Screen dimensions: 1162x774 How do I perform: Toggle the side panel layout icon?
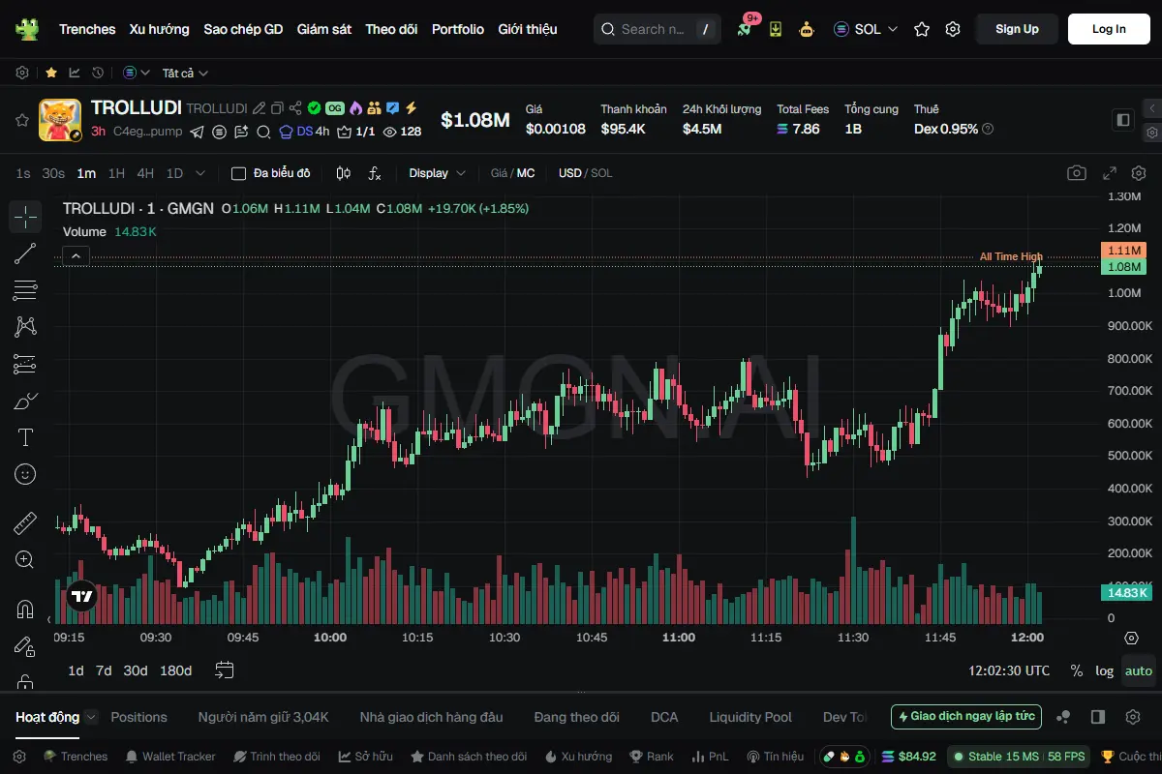point(1123,120)
